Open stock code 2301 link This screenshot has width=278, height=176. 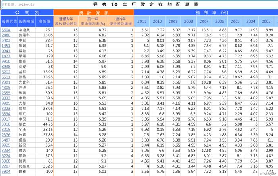[x=6, y=82]
